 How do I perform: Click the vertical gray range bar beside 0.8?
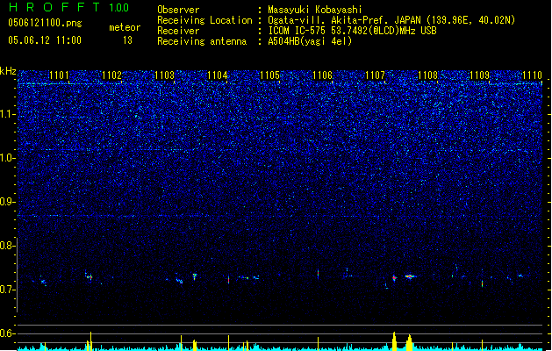click(x=18, y=275)
